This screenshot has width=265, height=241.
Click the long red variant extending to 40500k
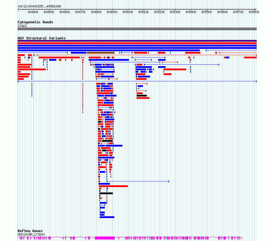coord(113,186)
